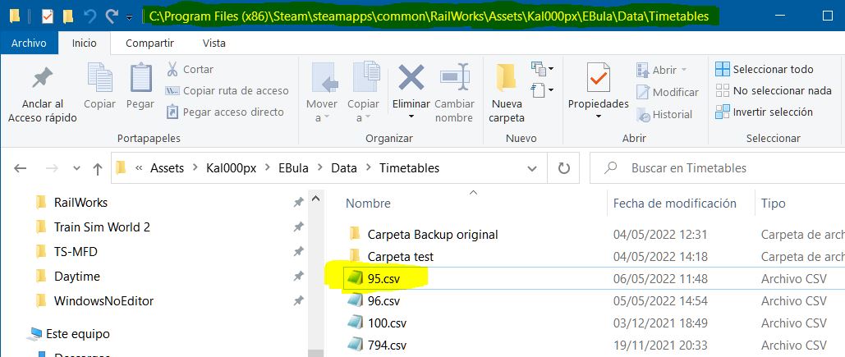Click the Pegar paste icon
The width and height of the screenshot is (845, 357).
click(140, 79)
